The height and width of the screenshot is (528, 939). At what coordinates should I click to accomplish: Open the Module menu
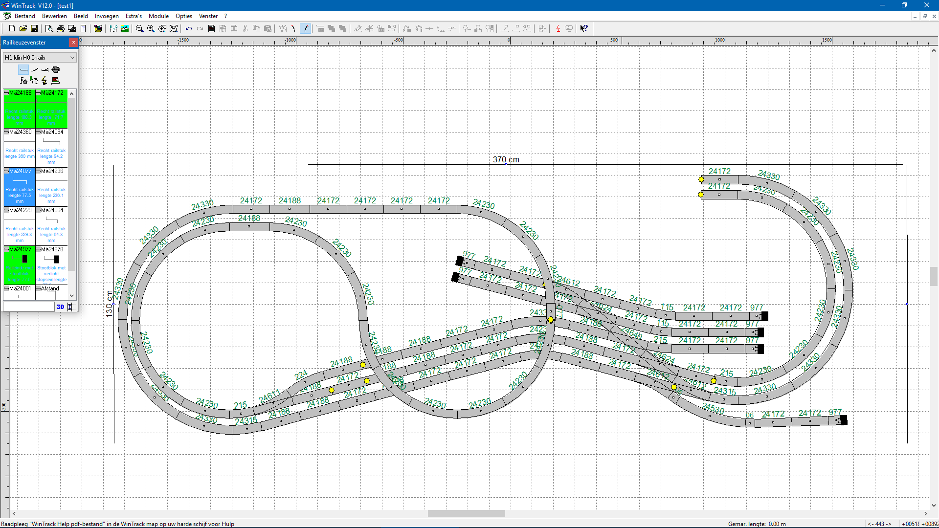pyautogui.click(x=158, y=16)
